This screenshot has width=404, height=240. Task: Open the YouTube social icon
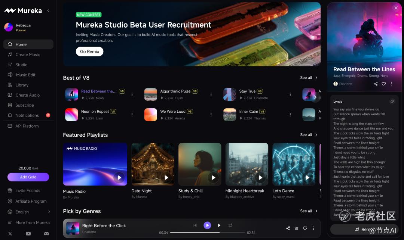point(28,234)
